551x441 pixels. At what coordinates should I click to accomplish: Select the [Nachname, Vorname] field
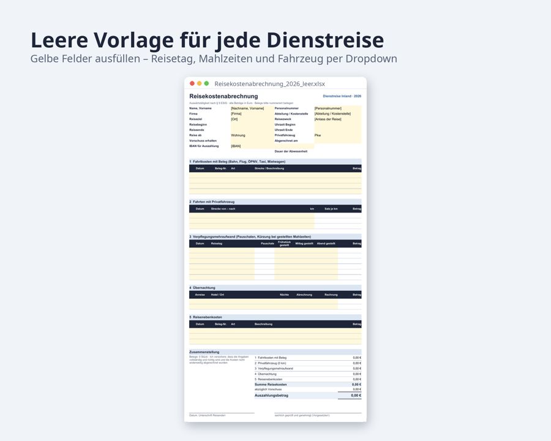point(252,108)
